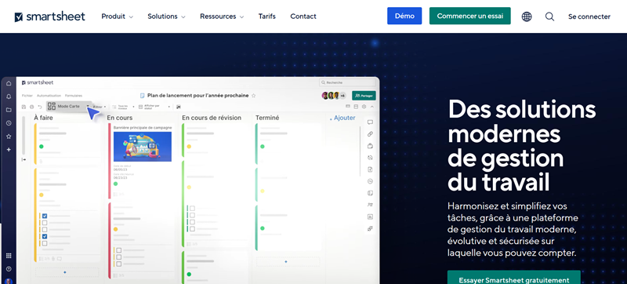
Task: Open notifications bell in the app sidebar
Action: click(9, 96)
